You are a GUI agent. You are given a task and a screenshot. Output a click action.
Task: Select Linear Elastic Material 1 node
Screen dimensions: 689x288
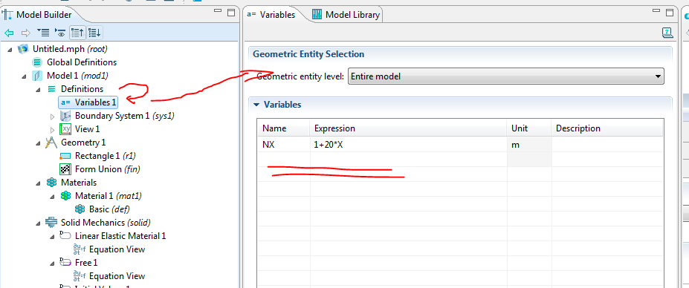(112, 236)
